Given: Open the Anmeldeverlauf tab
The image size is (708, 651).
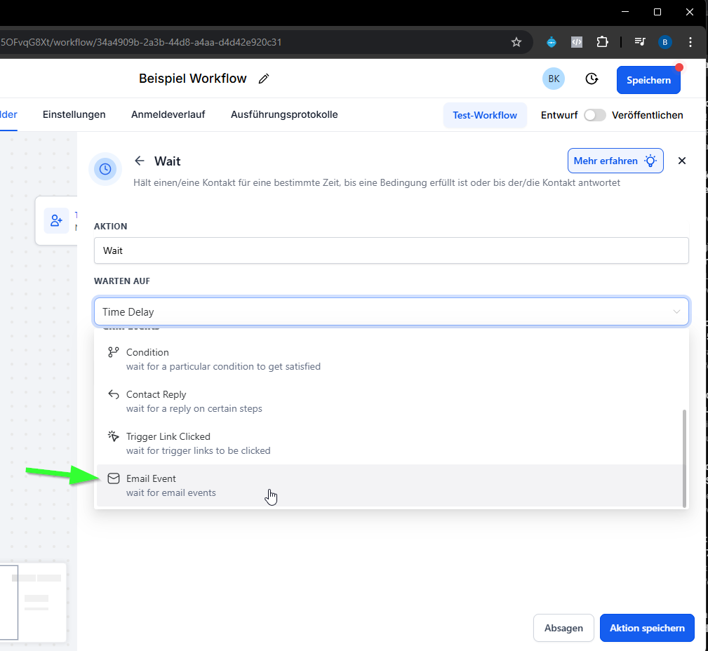Looking at the screenshot, I should [x=168, y=114].
